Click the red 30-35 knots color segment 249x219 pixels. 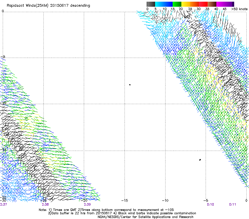203,4
